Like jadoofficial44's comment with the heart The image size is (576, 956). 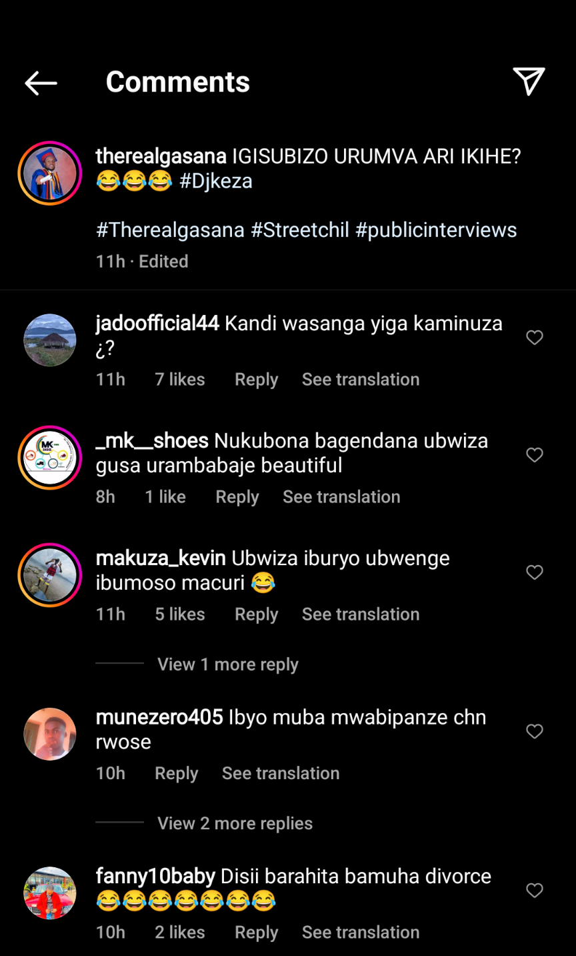pyautogui.click(x=535, y=338)
